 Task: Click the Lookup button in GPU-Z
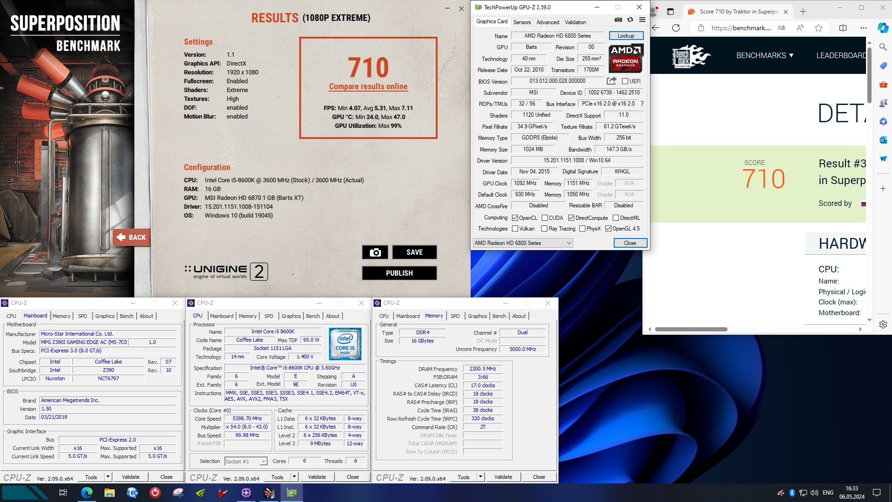(626, 36)
